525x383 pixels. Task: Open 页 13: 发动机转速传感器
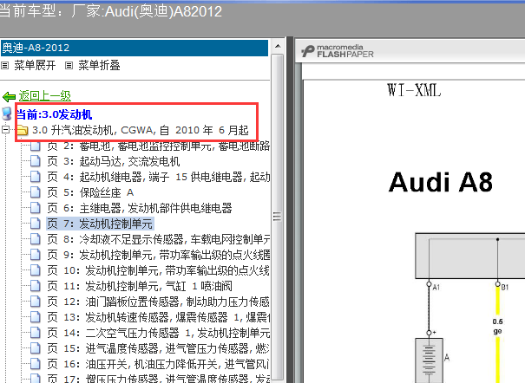coord(158,317)
